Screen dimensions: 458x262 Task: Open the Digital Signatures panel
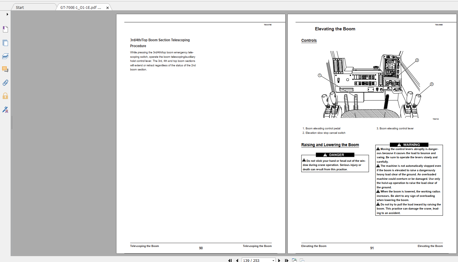(5, 110)
